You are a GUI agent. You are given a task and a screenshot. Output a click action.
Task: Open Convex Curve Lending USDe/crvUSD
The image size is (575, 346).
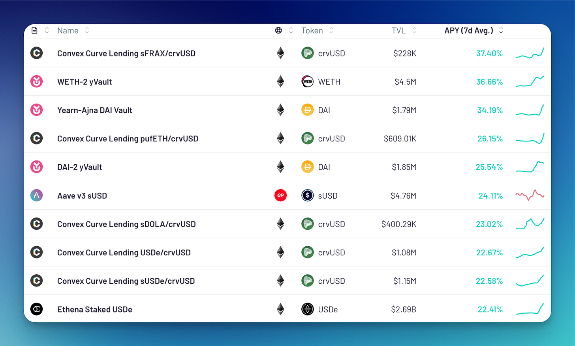pos(124,253)
